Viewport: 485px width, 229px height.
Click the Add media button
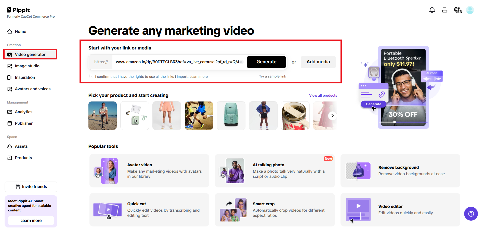click(318, 62)
